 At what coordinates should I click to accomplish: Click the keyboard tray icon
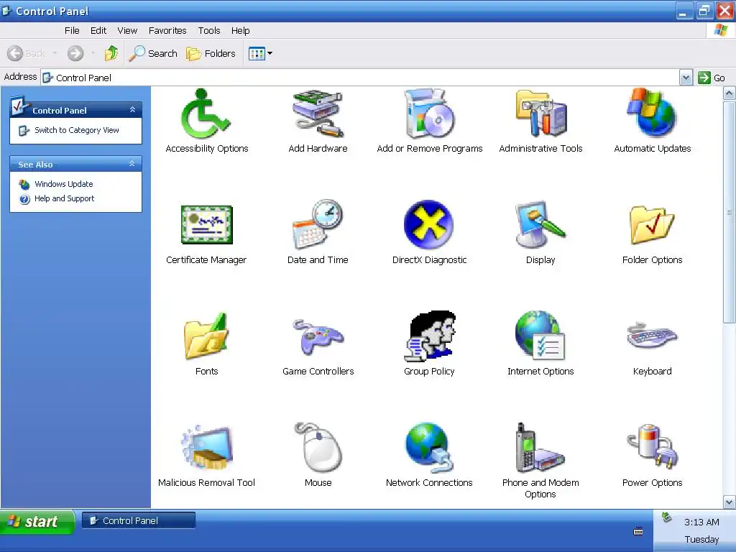point(638,532)
